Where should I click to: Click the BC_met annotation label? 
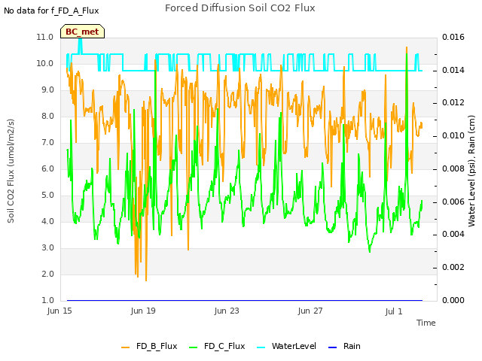coord(82,32)
